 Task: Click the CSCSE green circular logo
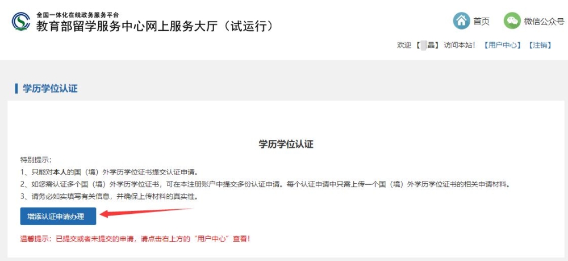[x=20, y=22]
